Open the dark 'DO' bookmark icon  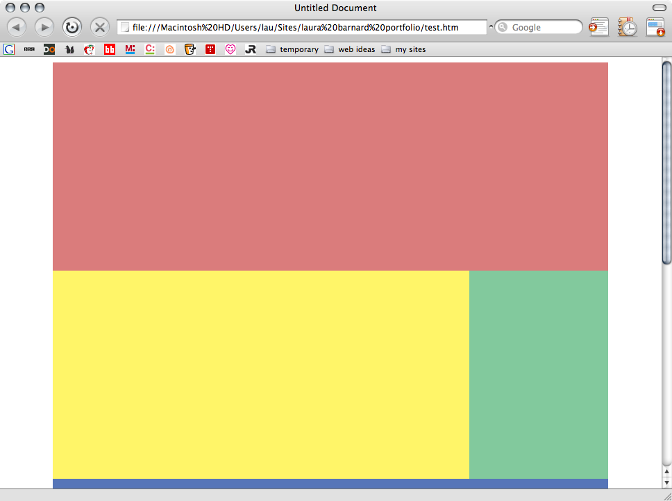[49, 49]
